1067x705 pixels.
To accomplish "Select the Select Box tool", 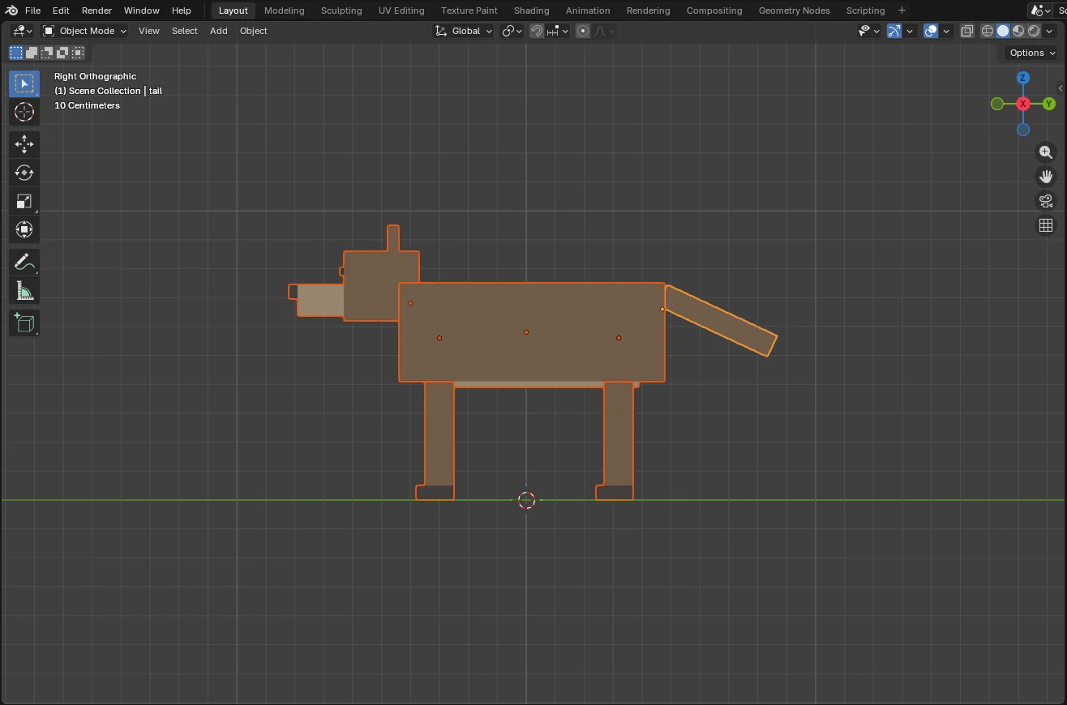I will (x=24, y=83).
